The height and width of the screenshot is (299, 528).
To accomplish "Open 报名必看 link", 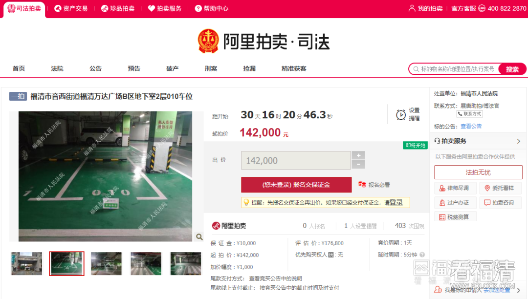I will (x=379, y=185).
